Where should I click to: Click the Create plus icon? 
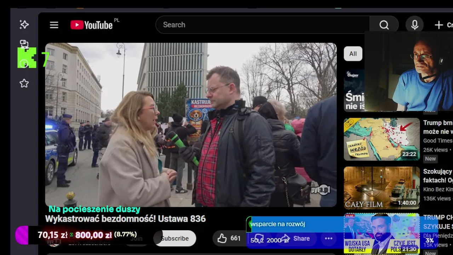tap(439, 25)
